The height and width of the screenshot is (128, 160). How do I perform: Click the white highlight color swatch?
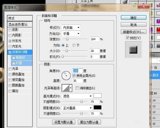[97, 96]
